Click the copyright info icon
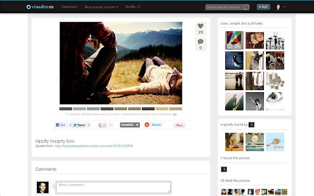Screen dimensions: 314x196 click(x=175, y=114)
